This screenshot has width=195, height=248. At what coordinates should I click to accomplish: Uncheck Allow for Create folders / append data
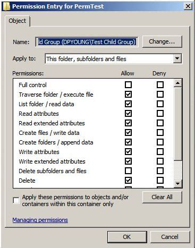tap(128, 142)
